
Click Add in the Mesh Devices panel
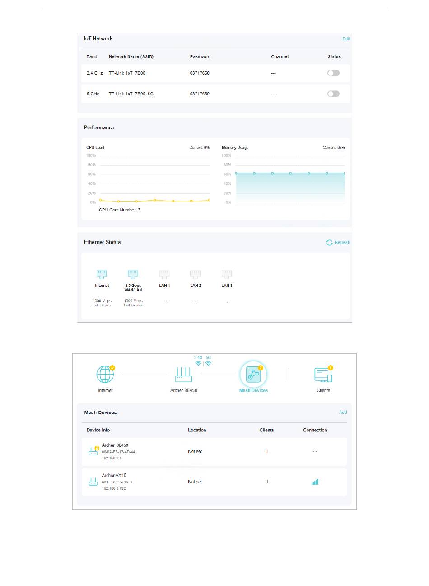(343, 412)
